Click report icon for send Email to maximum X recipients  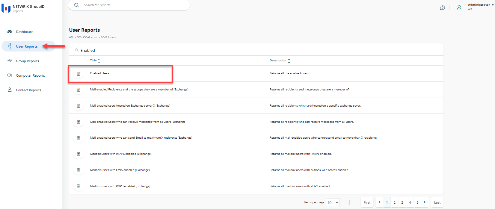(x=79, y=138)
